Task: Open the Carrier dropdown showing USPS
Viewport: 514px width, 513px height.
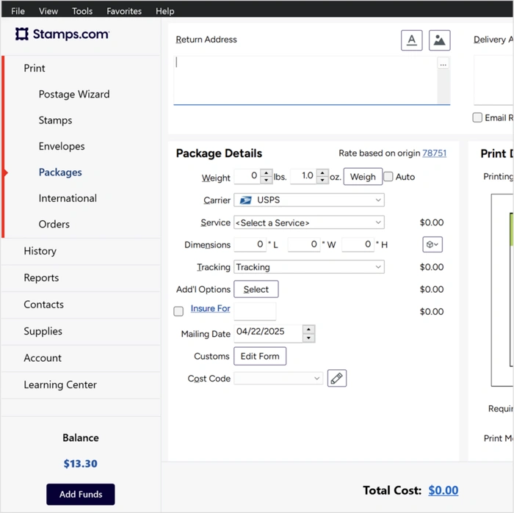Action: pos(308,200)
